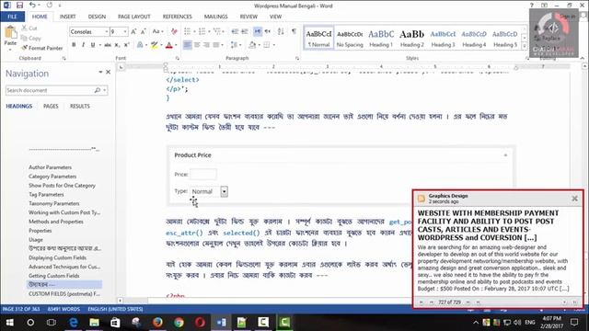589x331 pixels.
Task: Click the Numbering list icon
Action: [203, 31]
